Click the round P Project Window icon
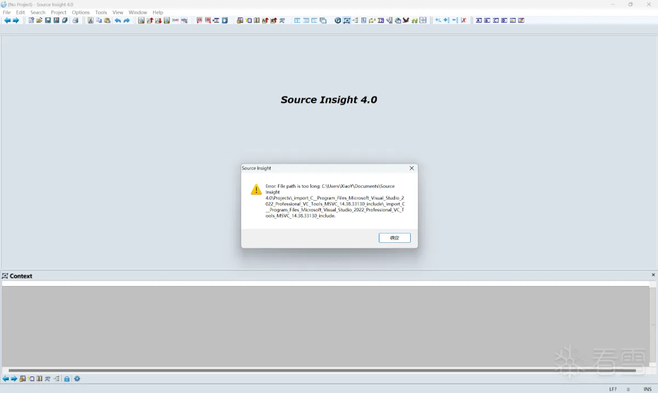The height and width of the screenshot is (393, 658). click(x=338, y=20)
